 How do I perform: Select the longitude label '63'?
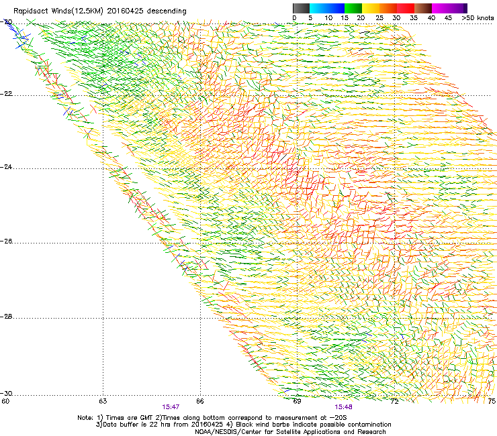pyautogui.click(x=103, y=401)
